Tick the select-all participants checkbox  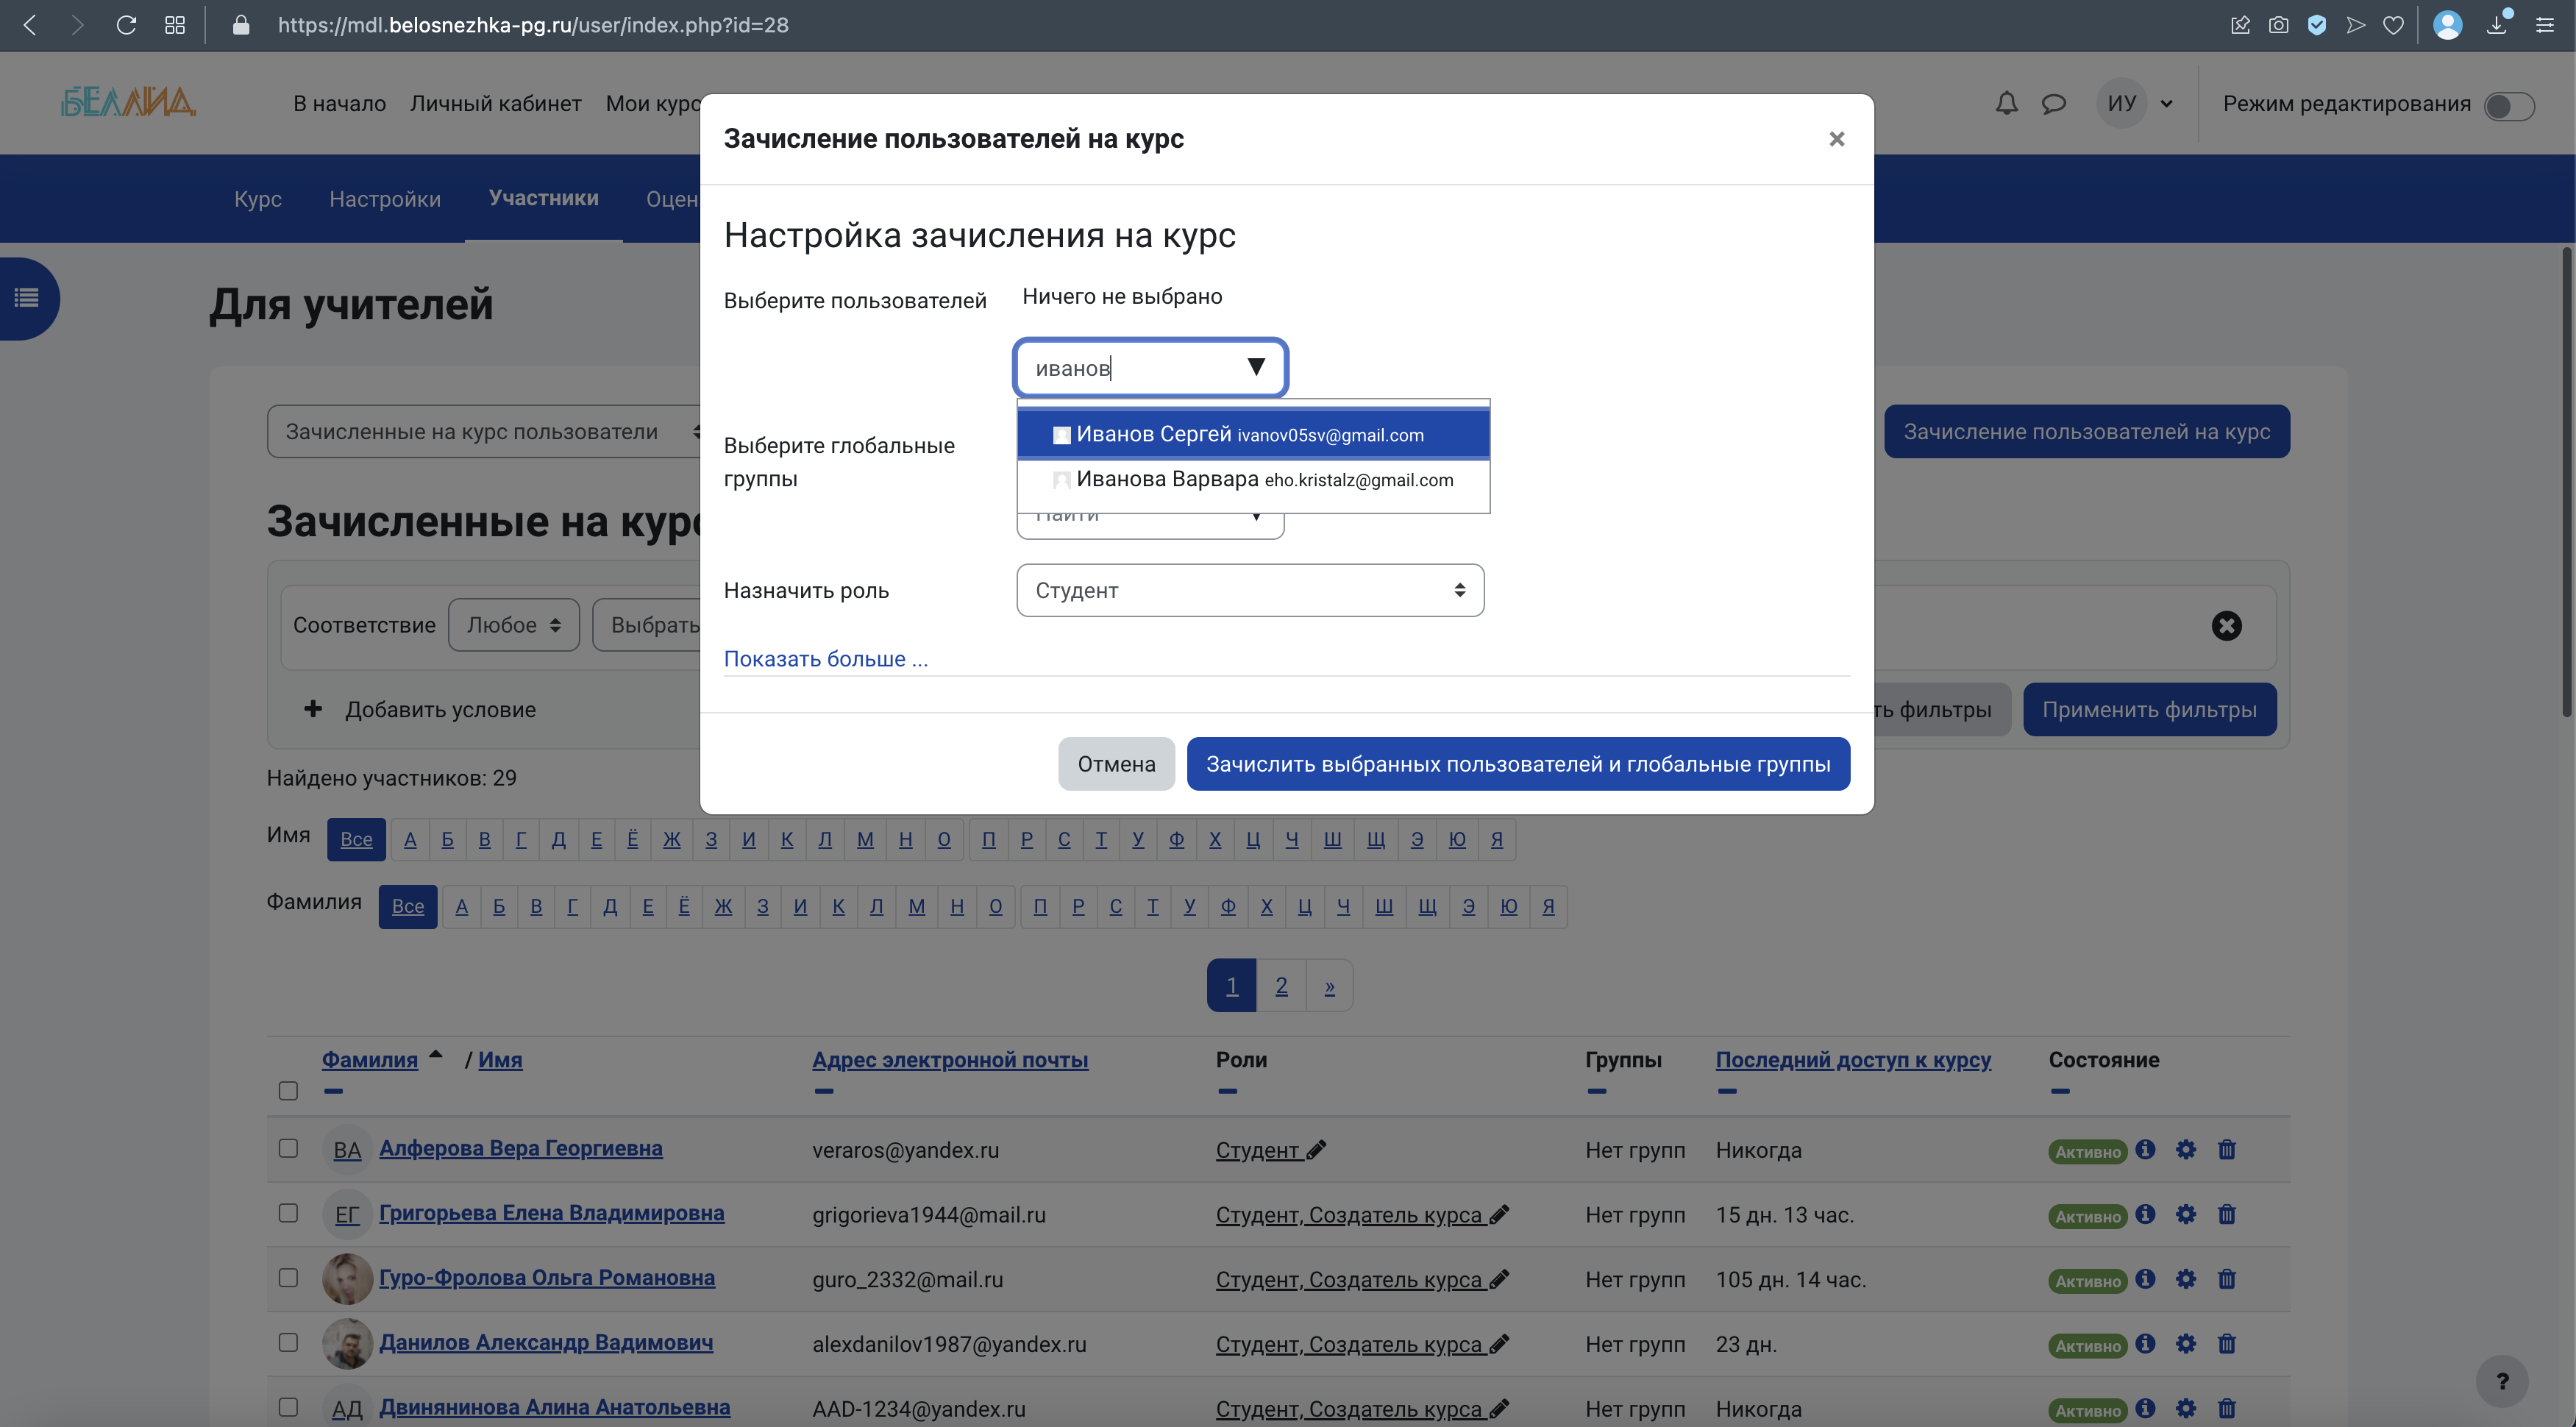288,1091
